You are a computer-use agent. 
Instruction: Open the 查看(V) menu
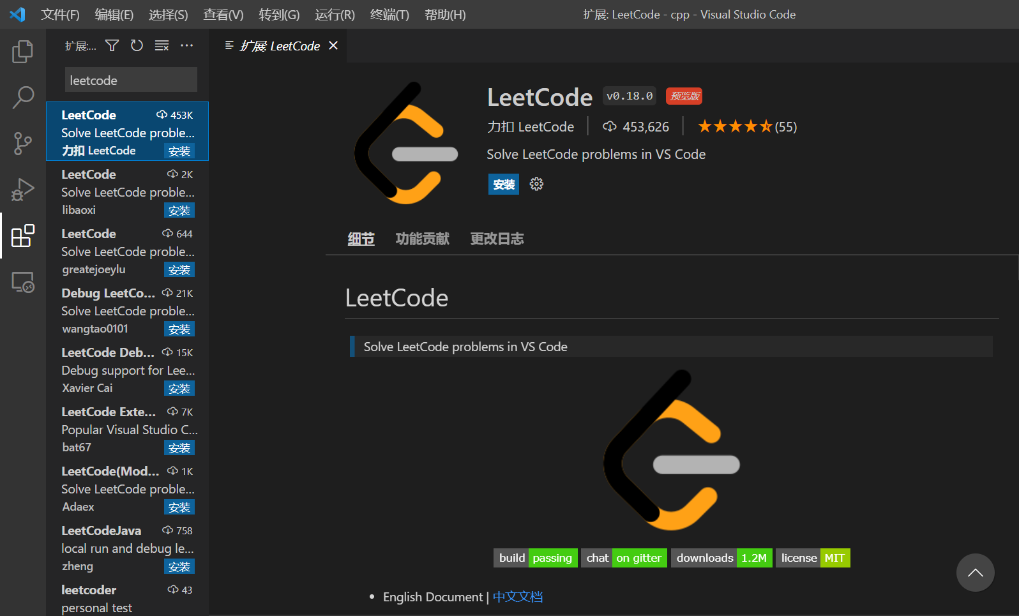pos(223,14)
